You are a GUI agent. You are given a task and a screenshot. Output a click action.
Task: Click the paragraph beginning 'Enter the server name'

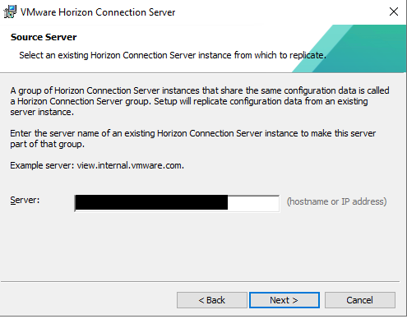pyautogui.click(x=193, y=139)
